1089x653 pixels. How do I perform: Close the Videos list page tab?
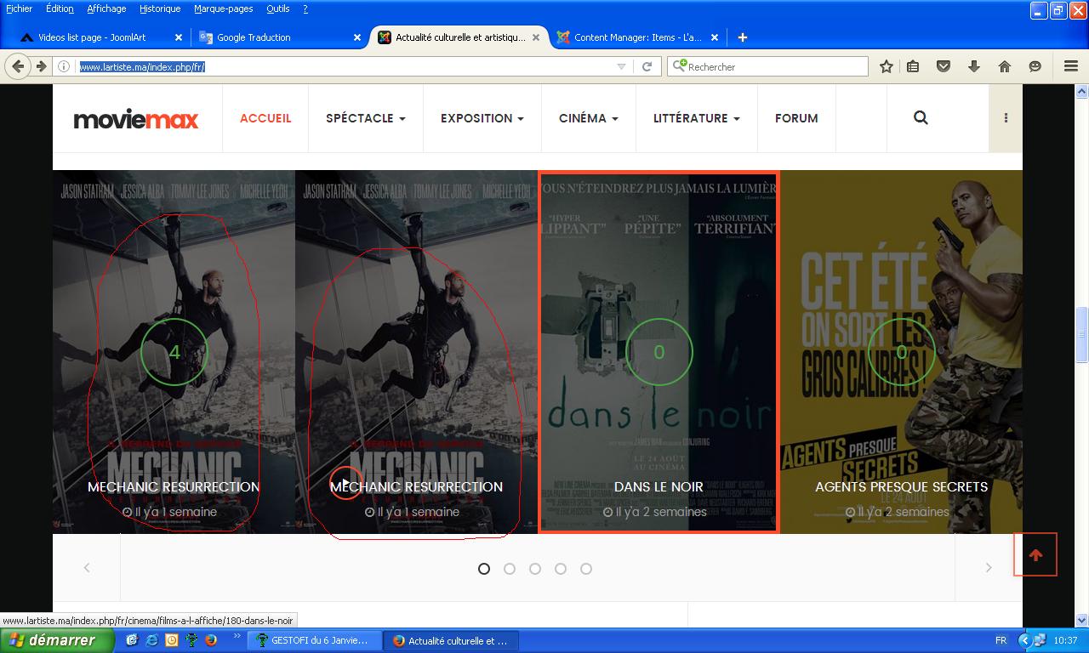(x=179, y=37)
